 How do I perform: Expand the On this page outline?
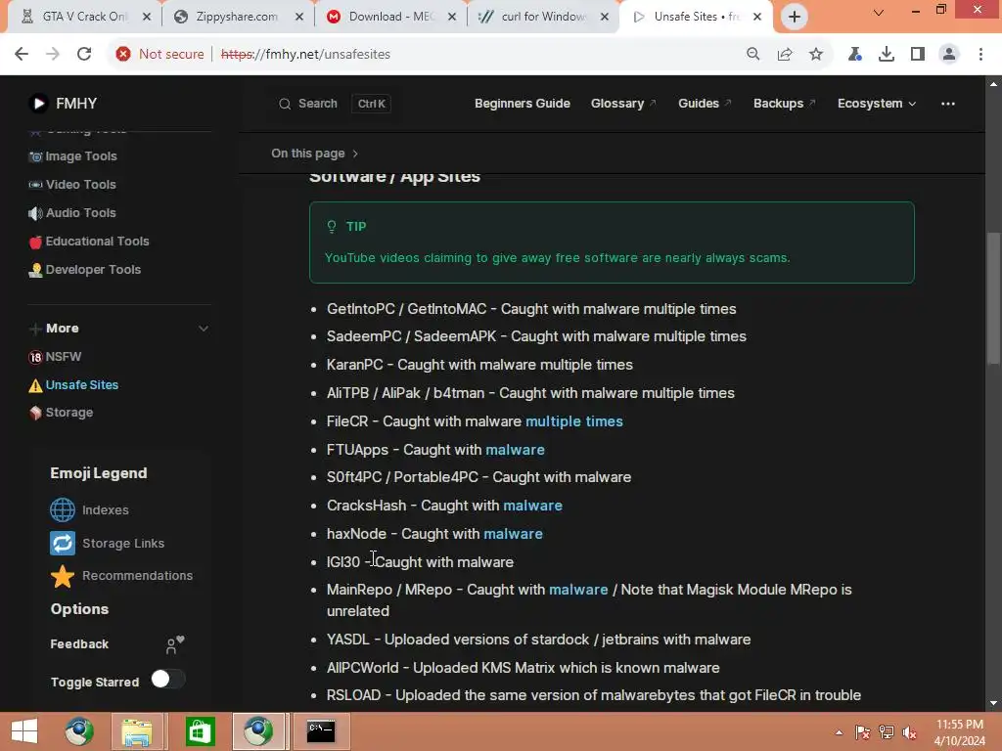click(x=314, y=154)
